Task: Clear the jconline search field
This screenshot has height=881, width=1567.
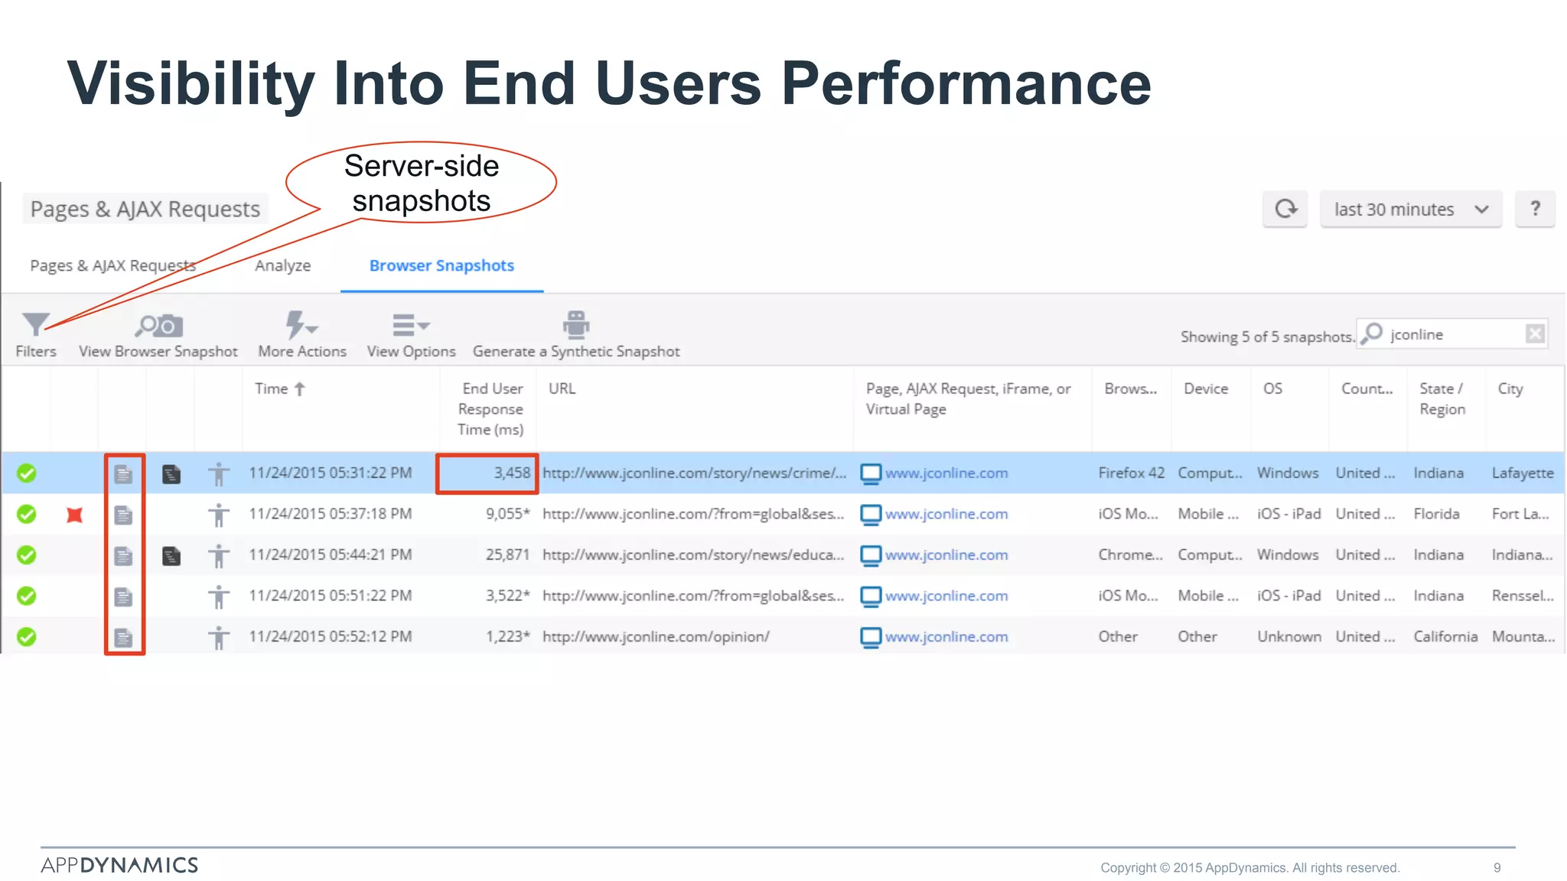Action: [x=1535, y=333]
